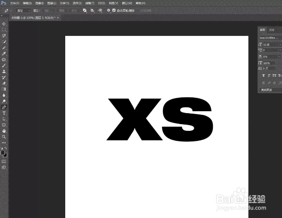The image size is (282, 218).
Task: Select the History Brush tool
Action: (x=4, y=78)
